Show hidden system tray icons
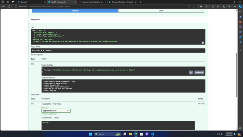 (214, 134)
